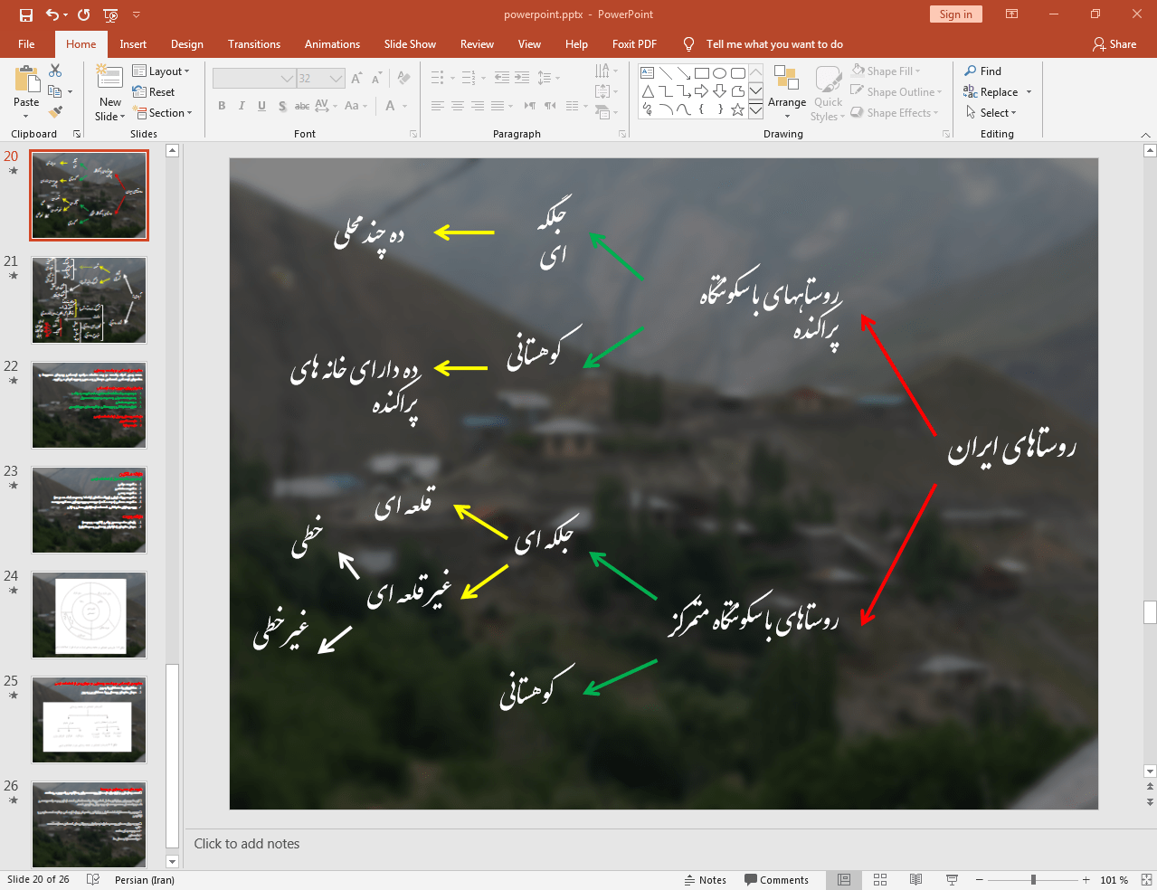Viewport: 1157px width, 890px height.
Task: Open the Review tab
Action: [477, 44]
